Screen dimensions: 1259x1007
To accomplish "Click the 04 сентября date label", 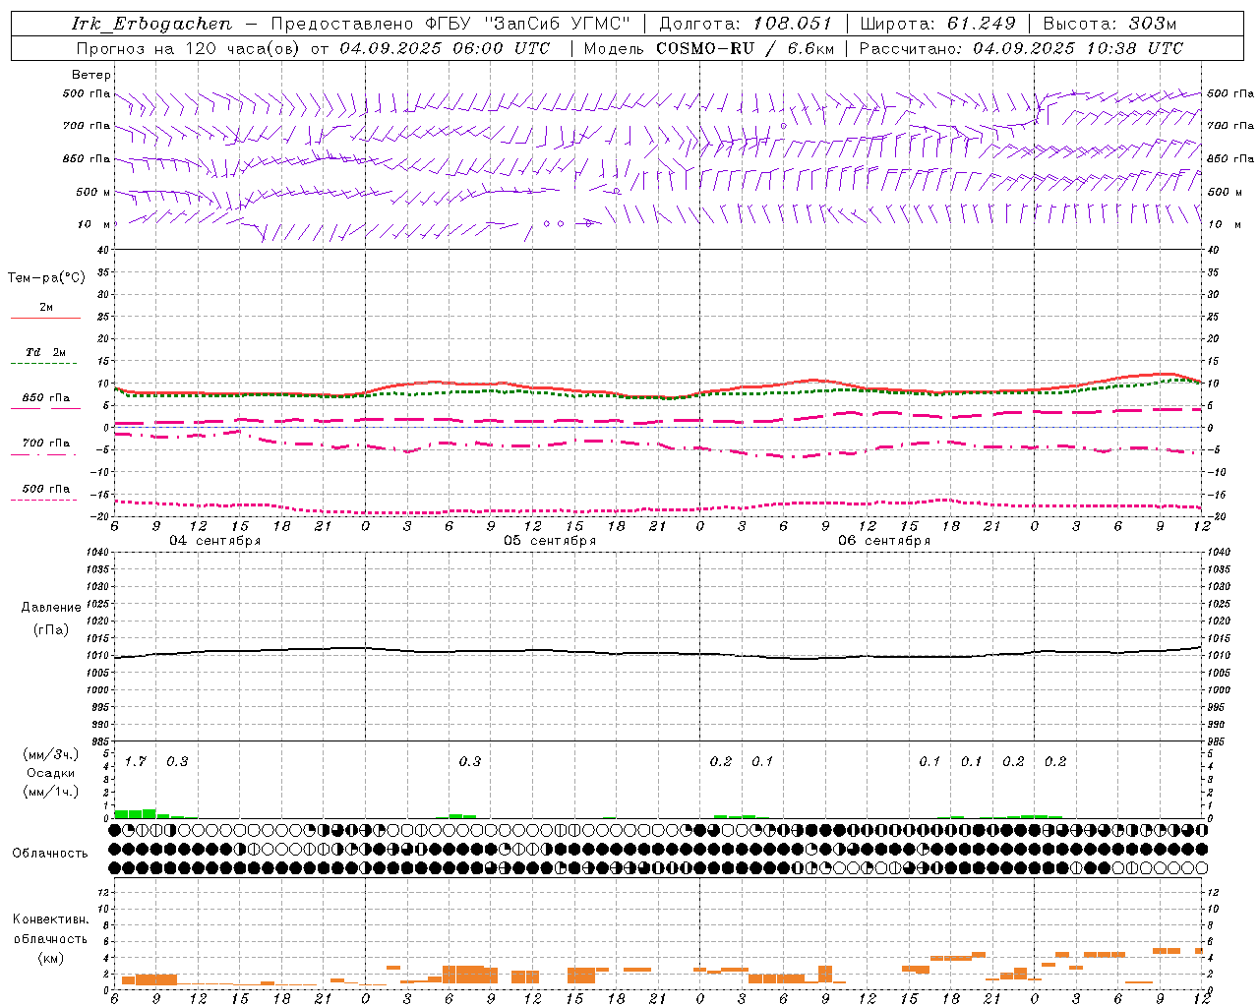I will 214,541.
